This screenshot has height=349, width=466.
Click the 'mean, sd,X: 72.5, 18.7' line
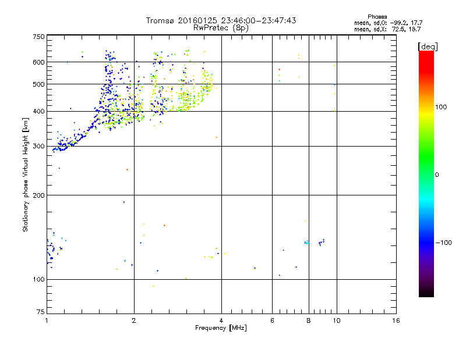[387, 29]
